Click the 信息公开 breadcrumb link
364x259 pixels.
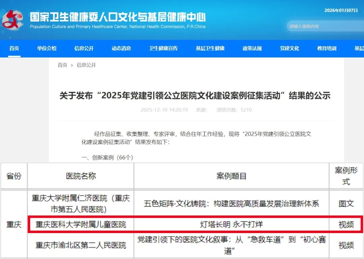[86, 65]
